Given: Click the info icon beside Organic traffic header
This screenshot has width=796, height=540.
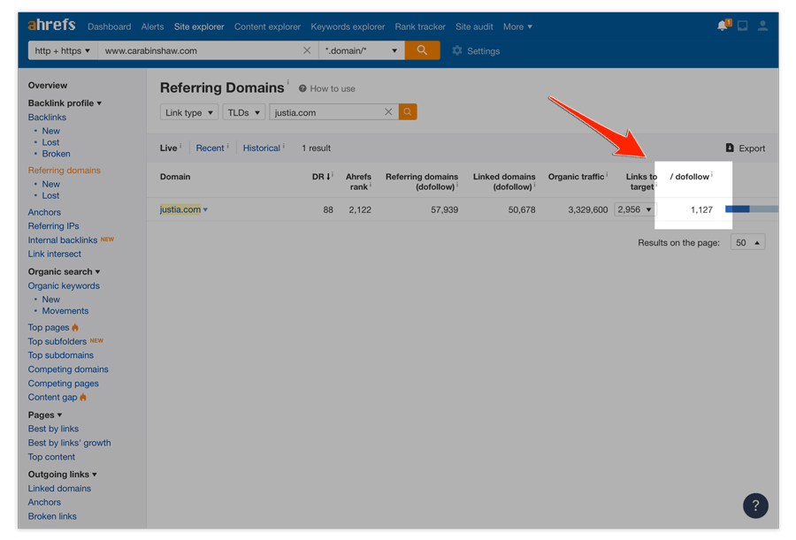Looking at the screenshot, I should click(x=607, y=174).
